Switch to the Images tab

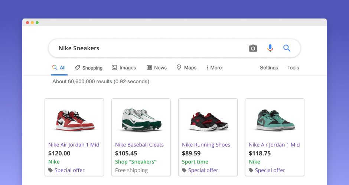[124, 68]
